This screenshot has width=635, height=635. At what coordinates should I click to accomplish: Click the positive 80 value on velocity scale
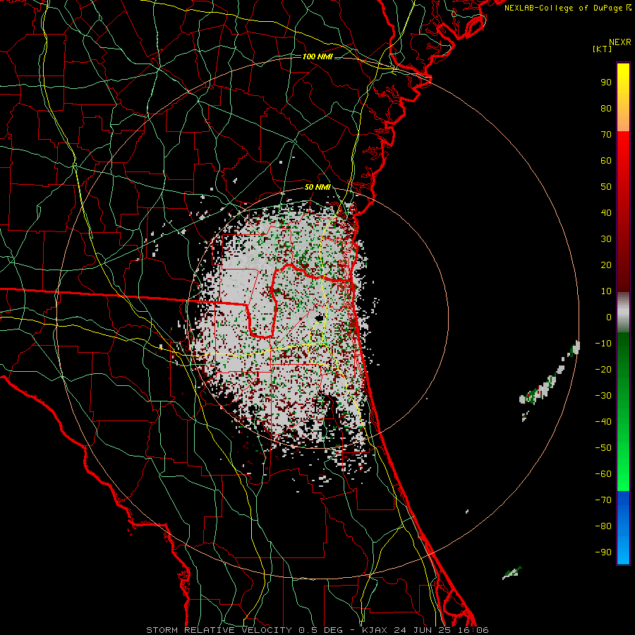tap(606, 108)
